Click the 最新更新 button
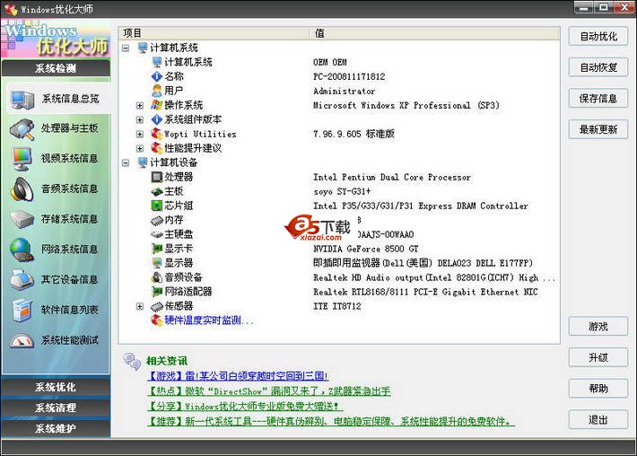The height and width of the screenshot is (456, 637). pos(598,129)
